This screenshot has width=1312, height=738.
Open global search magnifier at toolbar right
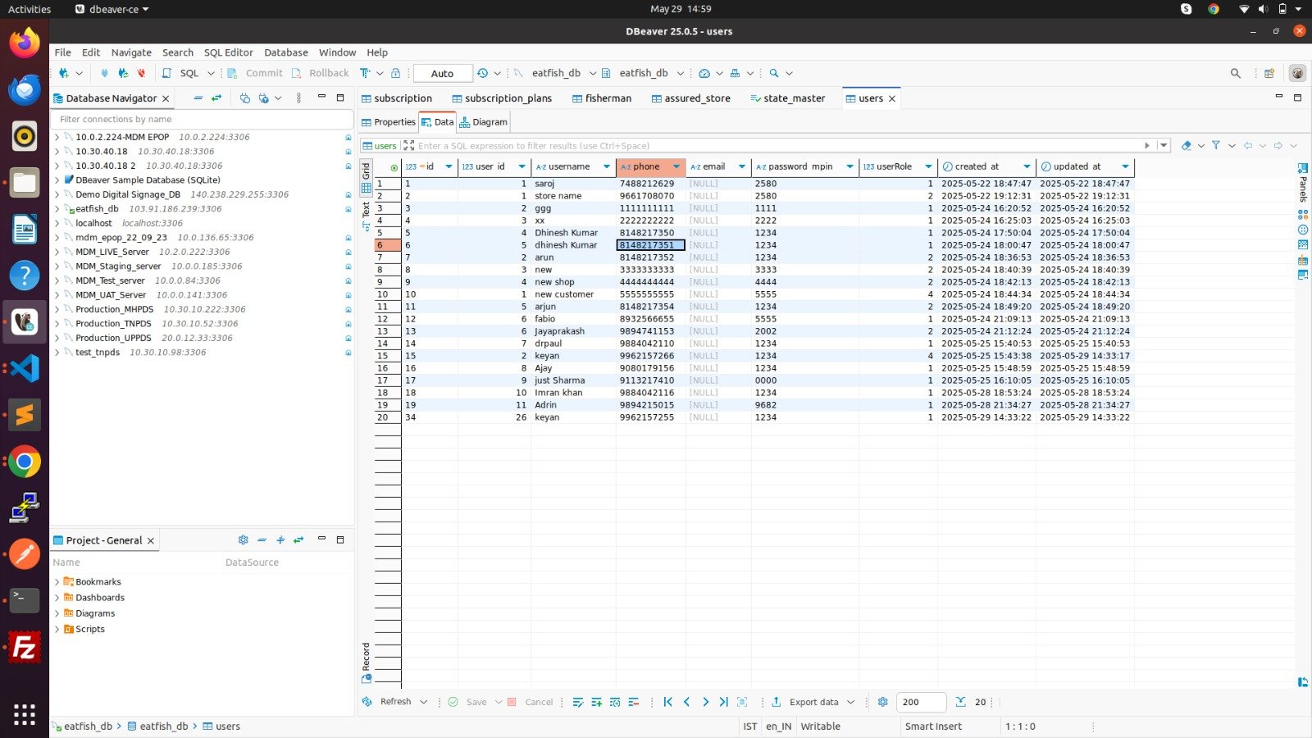point(1235,73)
